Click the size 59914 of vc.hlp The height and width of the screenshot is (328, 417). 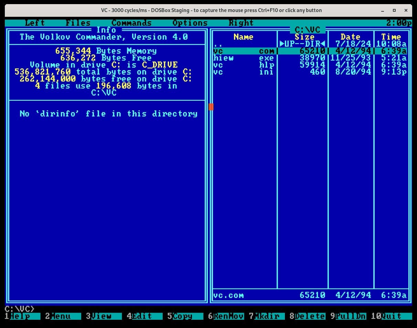point(312,65)
